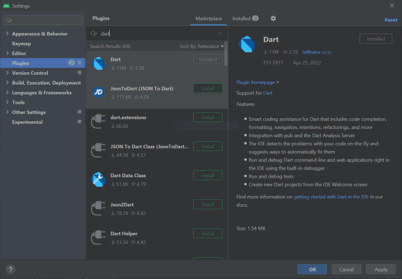Image resolution: width=402 pixels, height=279 pixels.
Task: Click the Apr 25, 2022 date text
Action: [307, 63]
